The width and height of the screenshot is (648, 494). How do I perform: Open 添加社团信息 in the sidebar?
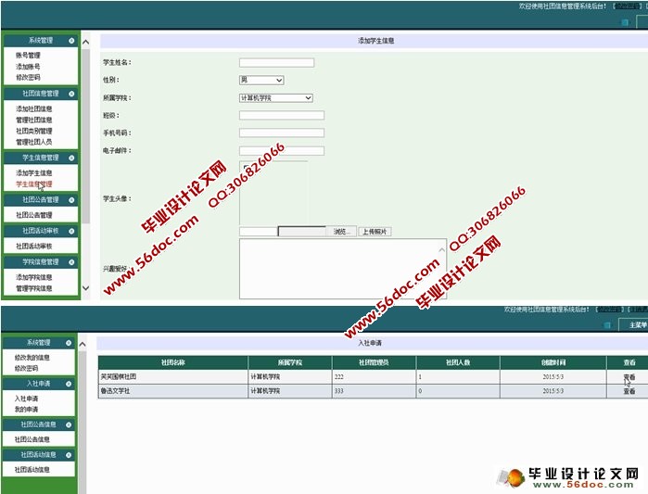(34, 109)
